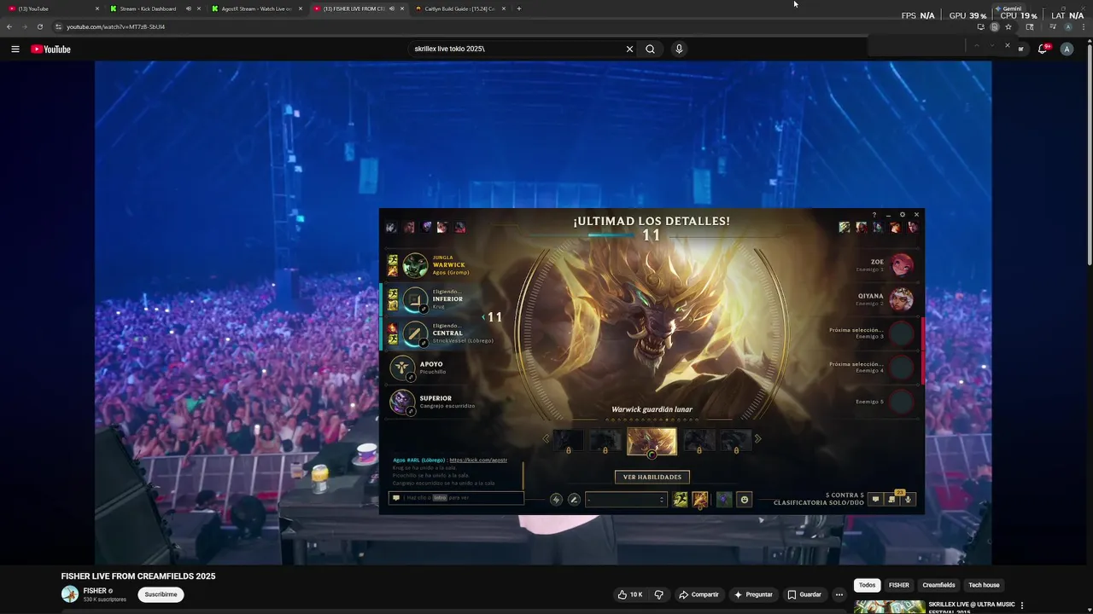Select the Tech house filter chip
Viewport: 1093px width, 614px height.
(x=984, y=585)
